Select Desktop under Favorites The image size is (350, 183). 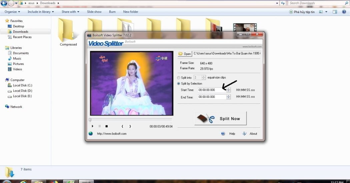(18, 26)
